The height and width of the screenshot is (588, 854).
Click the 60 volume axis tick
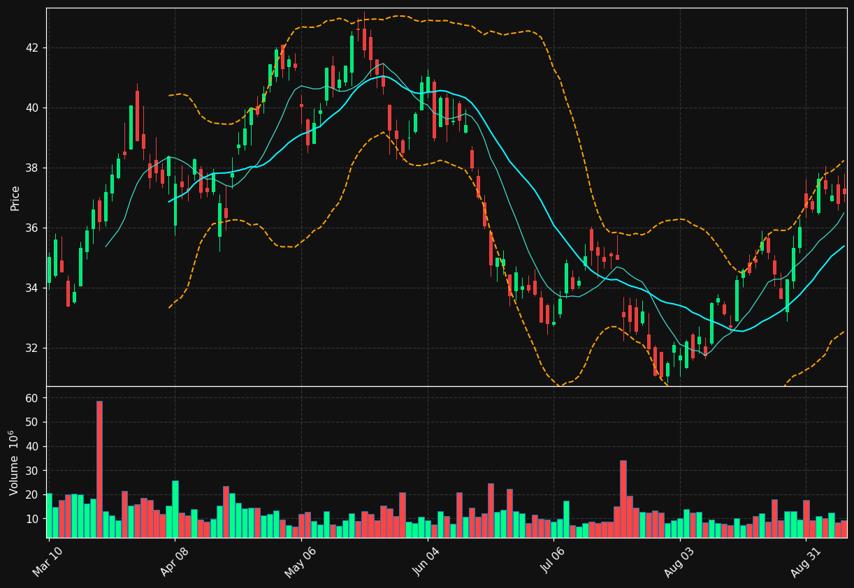(32, 398)
